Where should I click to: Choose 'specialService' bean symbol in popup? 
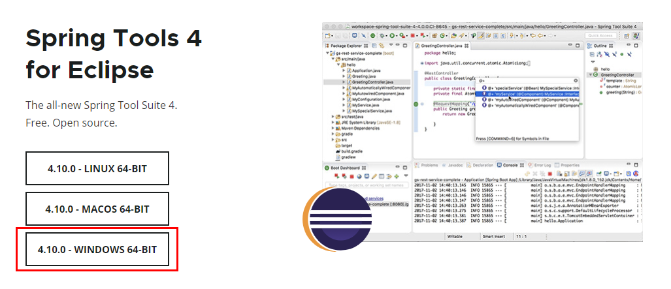pyautogui.click(x=530, y=87)
